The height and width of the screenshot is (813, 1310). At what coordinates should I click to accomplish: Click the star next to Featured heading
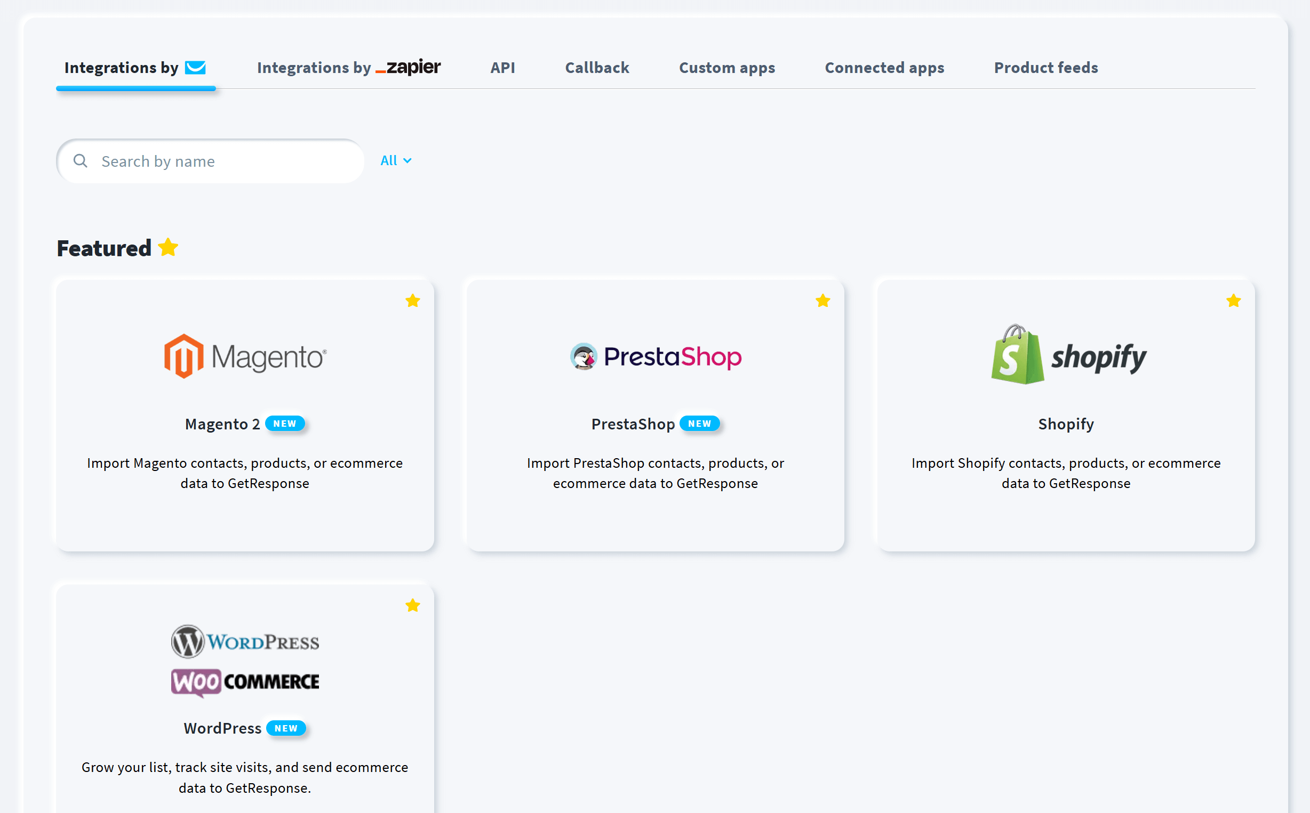[168, 248]
